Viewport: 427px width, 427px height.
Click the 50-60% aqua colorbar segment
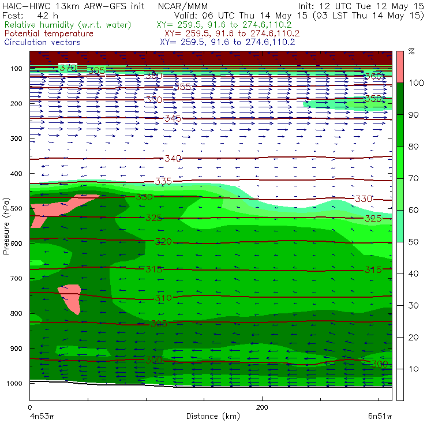pos(400,226)
